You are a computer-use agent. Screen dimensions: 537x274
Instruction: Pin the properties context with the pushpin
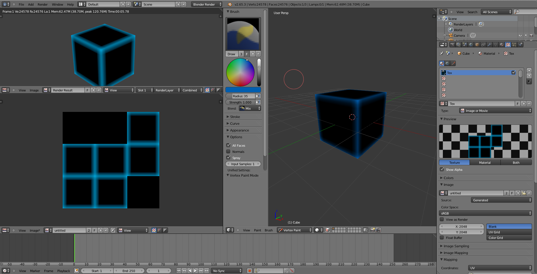[441, 53]
